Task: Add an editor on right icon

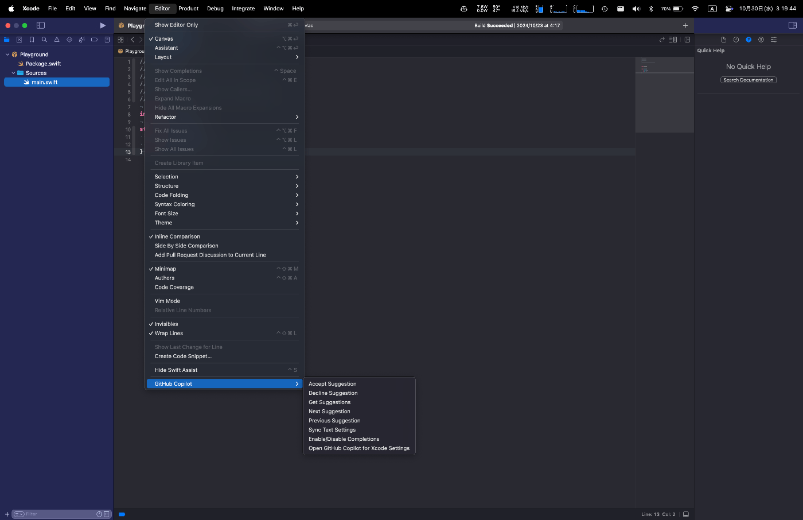Action: [x=687, y=40]
